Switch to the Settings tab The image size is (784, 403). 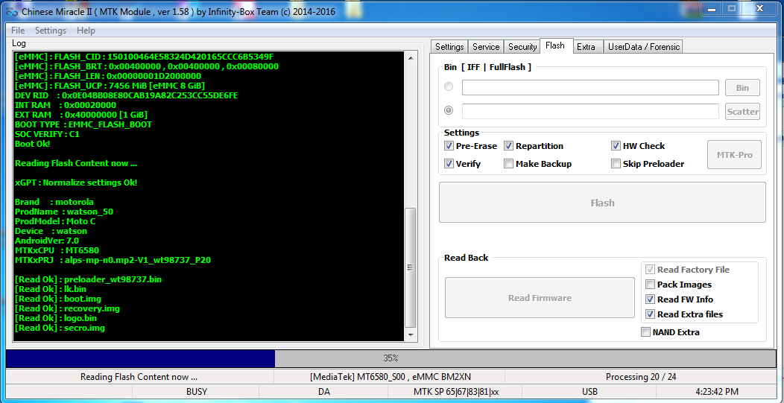pos(449,46)
